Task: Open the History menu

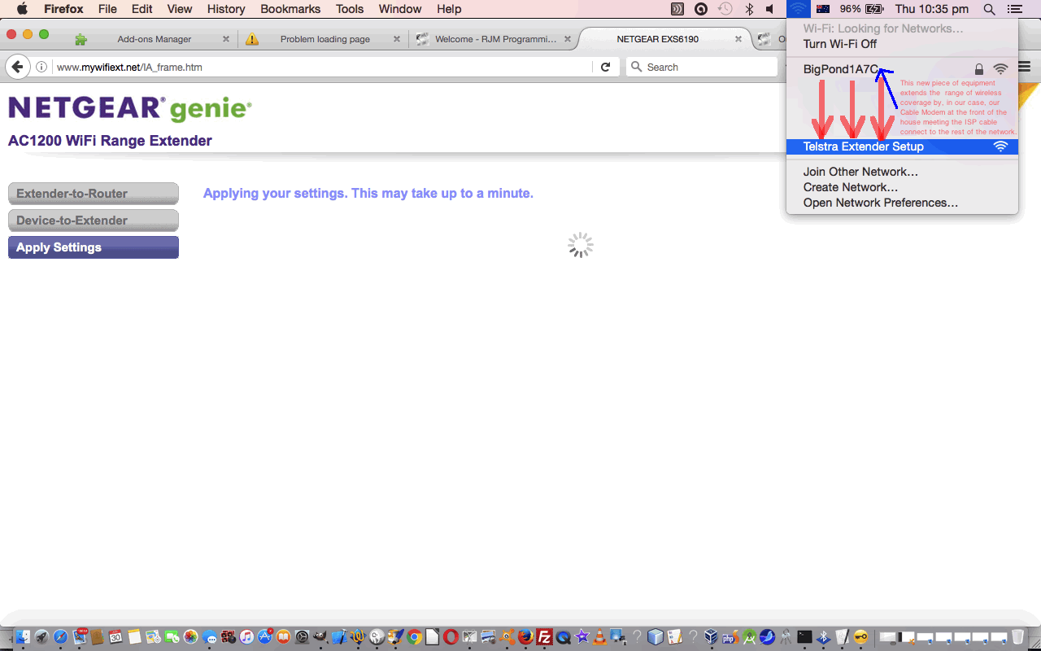Action: pos(226,9)
